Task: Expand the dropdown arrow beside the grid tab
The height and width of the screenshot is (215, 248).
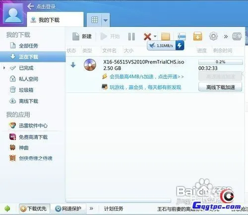Action: pos(106,20)
